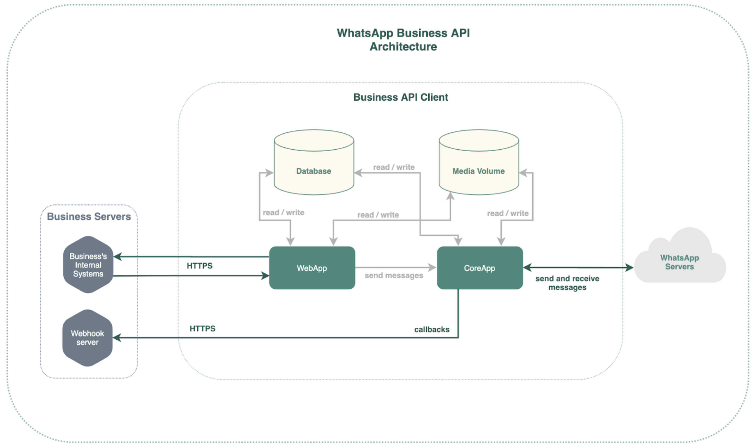Click the HTTPS label near Webhook server
753x448 pixels.
click(203, 329)
